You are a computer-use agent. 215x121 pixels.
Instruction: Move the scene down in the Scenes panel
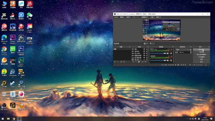124,62
